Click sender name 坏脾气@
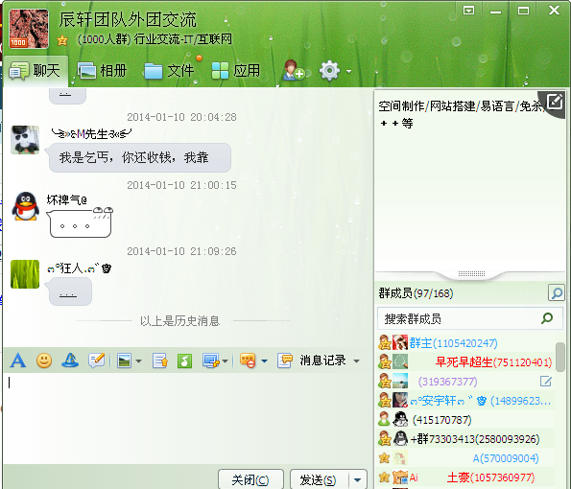 point(67,199)
